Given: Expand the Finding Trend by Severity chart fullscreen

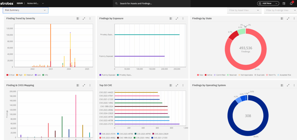Looking at the screenshot, I should coord(84,18).
